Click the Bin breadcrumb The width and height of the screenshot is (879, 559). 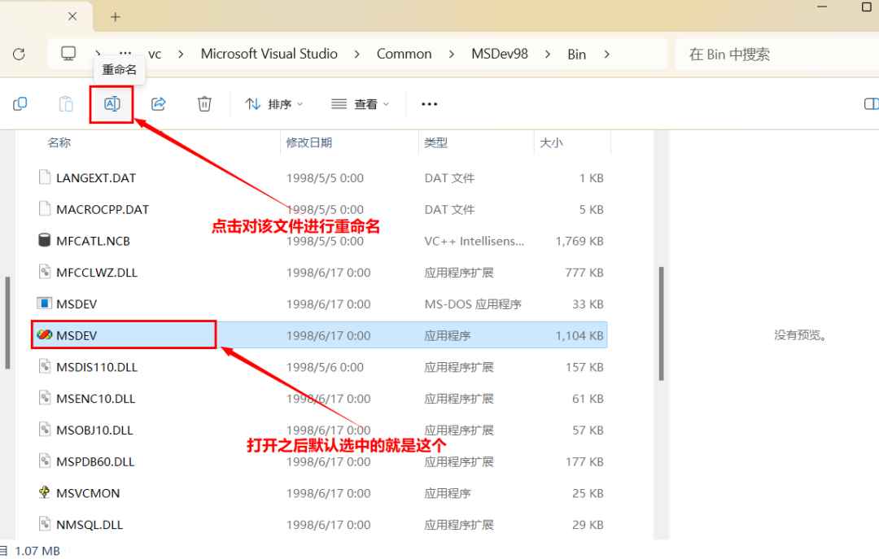pos(576,55)
